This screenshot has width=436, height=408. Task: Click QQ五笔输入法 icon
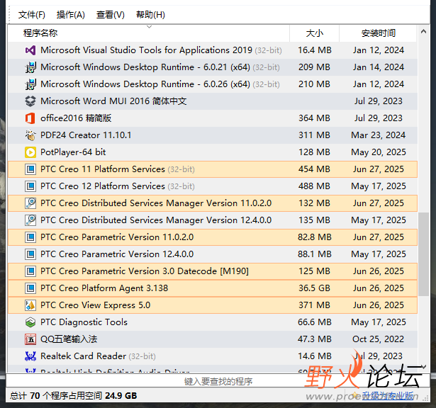click(30, 339)
